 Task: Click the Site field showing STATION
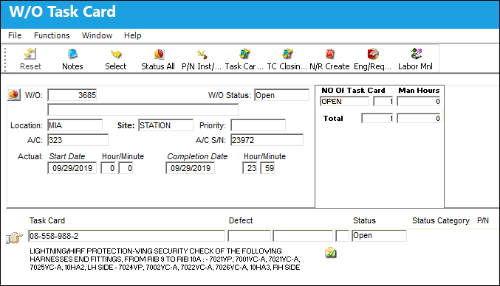[x=165, y=125]
